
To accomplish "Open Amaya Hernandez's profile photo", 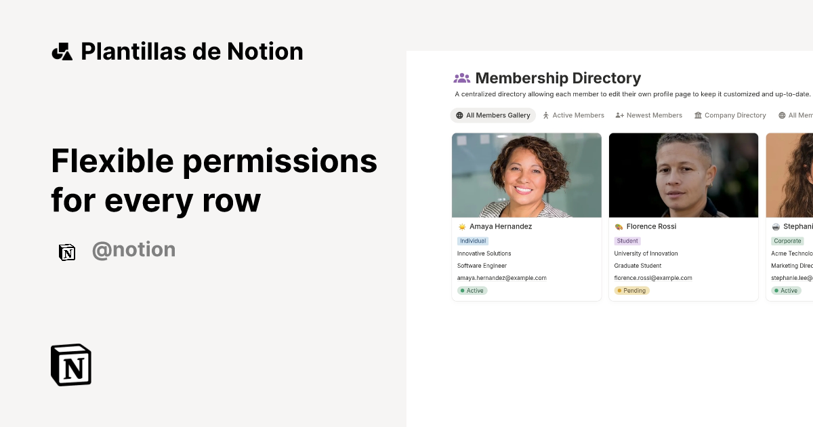I will tap(526, 175).
